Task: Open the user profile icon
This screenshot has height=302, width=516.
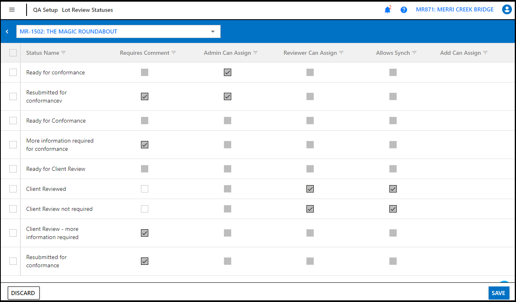Action: click(507, 9)
